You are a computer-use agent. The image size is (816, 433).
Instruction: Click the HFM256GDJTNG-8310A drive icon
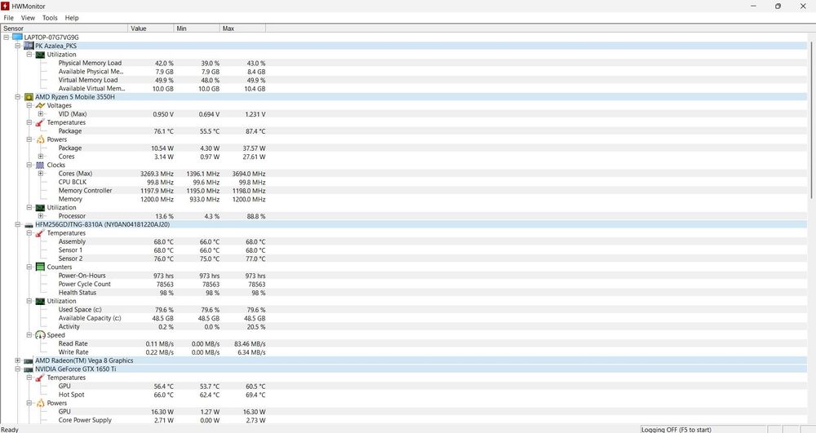pyautogui.click(x=29, y=225)
